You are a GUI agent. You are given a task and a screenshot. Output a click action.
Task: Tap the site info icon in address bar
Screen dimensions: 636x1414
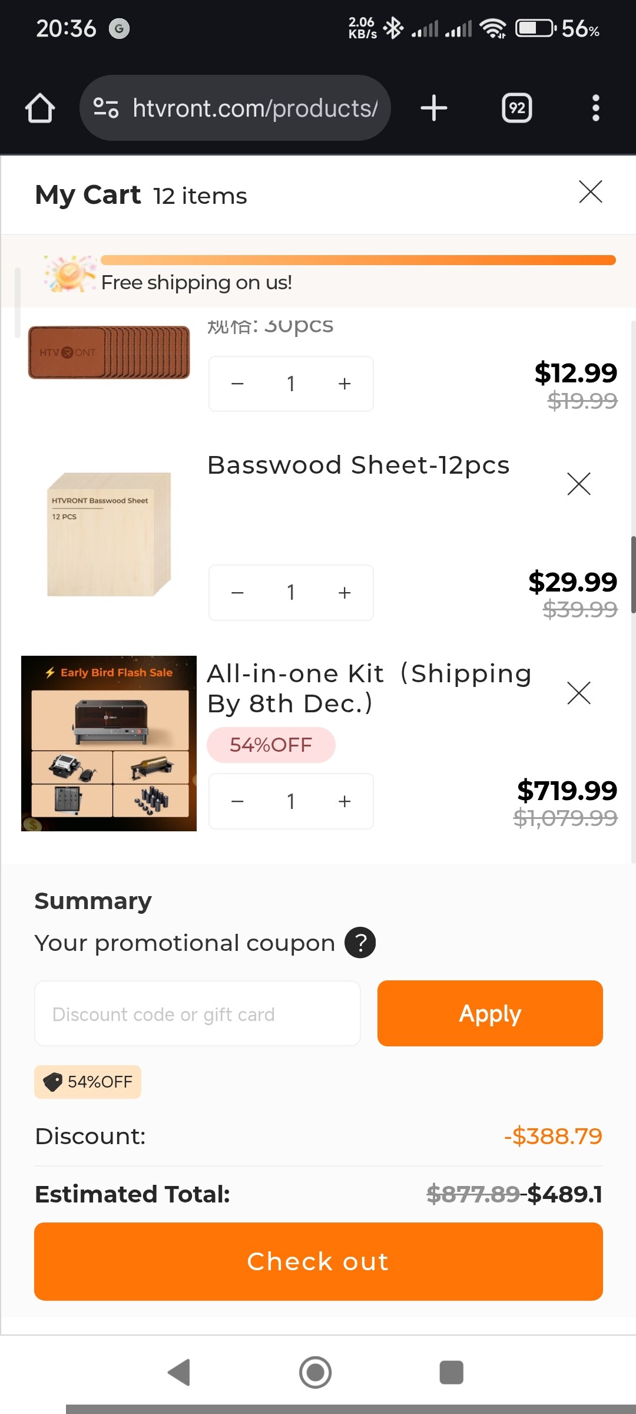(x=106, y=108)
